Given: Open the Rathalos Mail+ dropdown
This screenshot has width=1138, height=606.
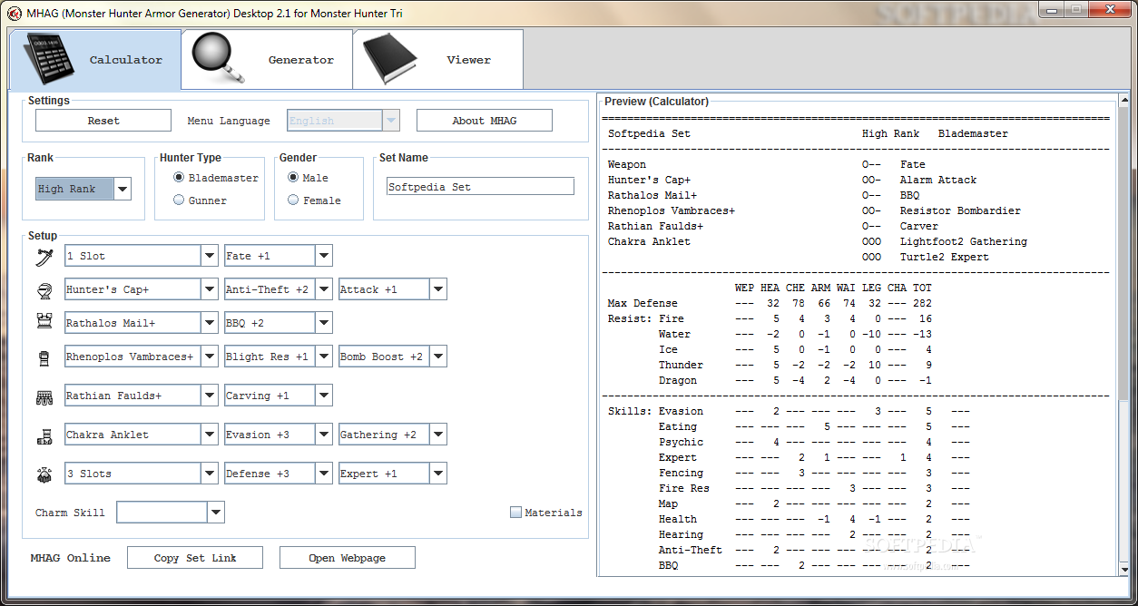Looking at the screenshot, I should coord(210,323).
